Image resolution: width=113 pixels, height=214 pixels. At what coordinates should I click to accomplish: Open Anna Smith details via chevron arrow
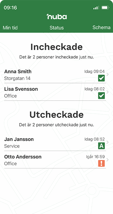point(108,75)
